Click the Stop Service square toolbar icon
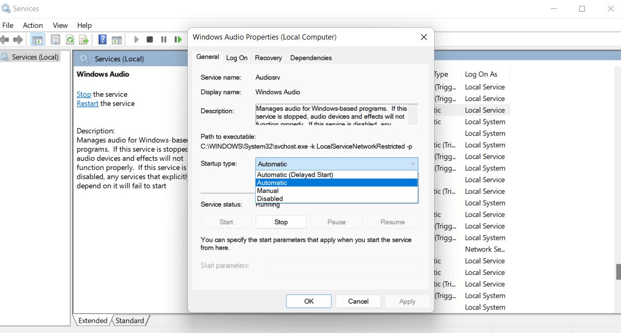 click(150, 40)
